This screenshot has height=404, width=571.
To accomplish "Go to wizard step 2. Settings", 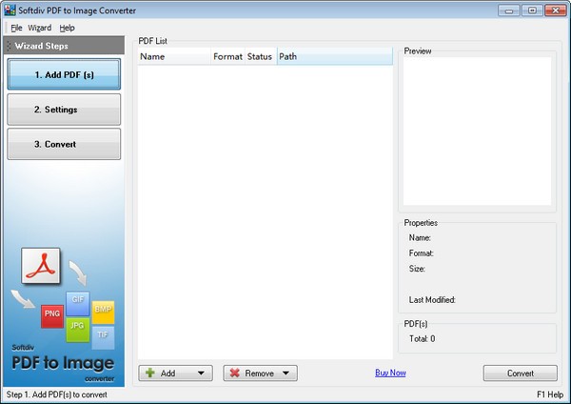I will pyautogui.click(x=64, y=110).
